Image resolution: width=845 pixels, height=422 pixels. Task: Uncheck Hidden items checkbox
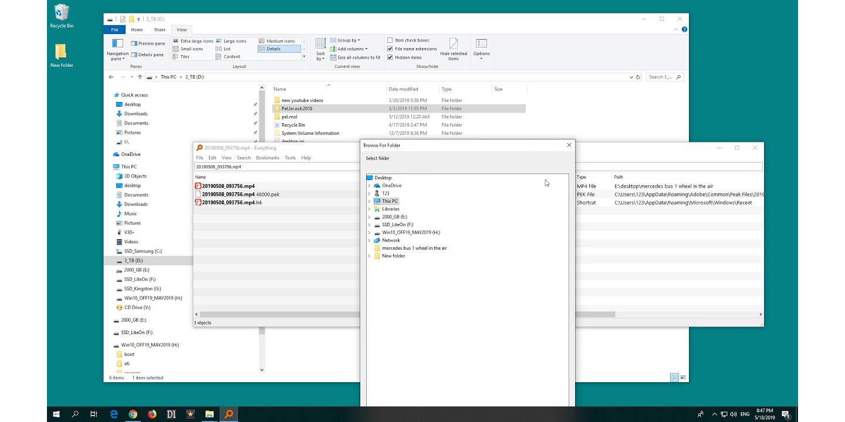coord(390,57)
